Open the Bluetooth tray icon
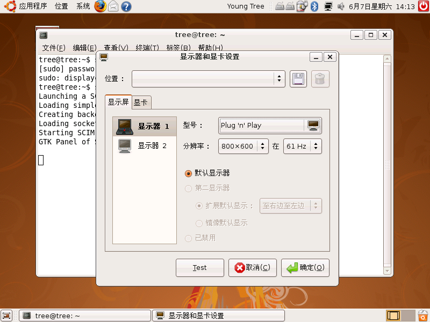430x322 pixels. [x=314, y=6]
